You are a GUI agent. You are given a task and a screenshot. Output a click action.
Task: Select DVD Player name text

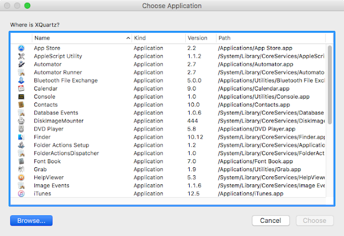tap(49, 129)
